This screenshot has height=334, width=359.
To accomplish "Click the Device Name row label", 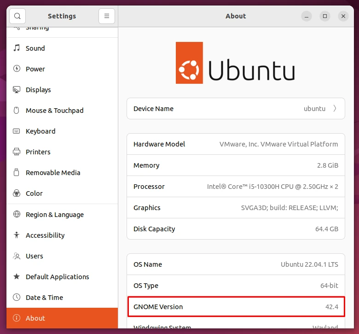I will click(153, 109).
